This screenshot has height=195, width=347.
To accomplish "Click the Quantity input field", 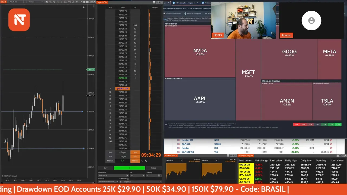I will pyautogui.click(x=152, y=175).
